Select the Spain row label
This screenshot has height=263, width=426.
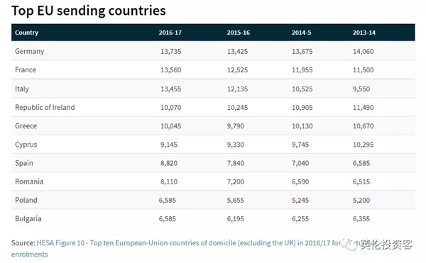point(24,163)
